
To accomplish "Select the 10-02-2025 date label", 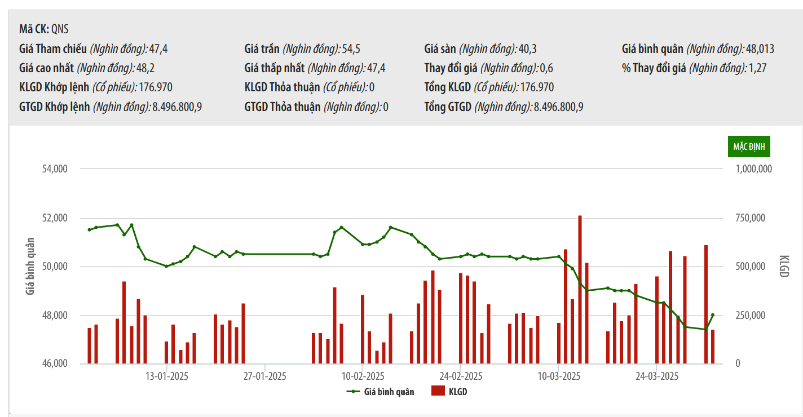I will tap(363, 376).
